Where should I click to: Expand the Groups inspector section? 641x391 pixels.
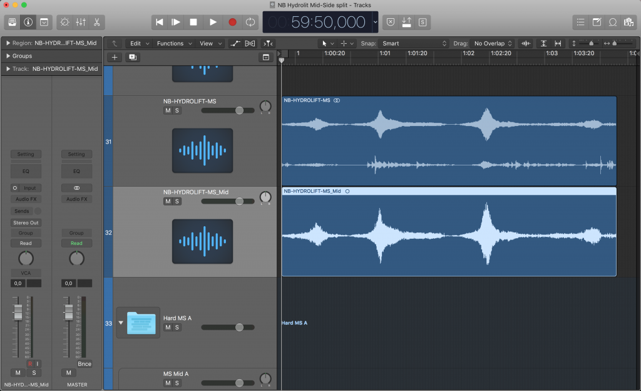point(8,56)
